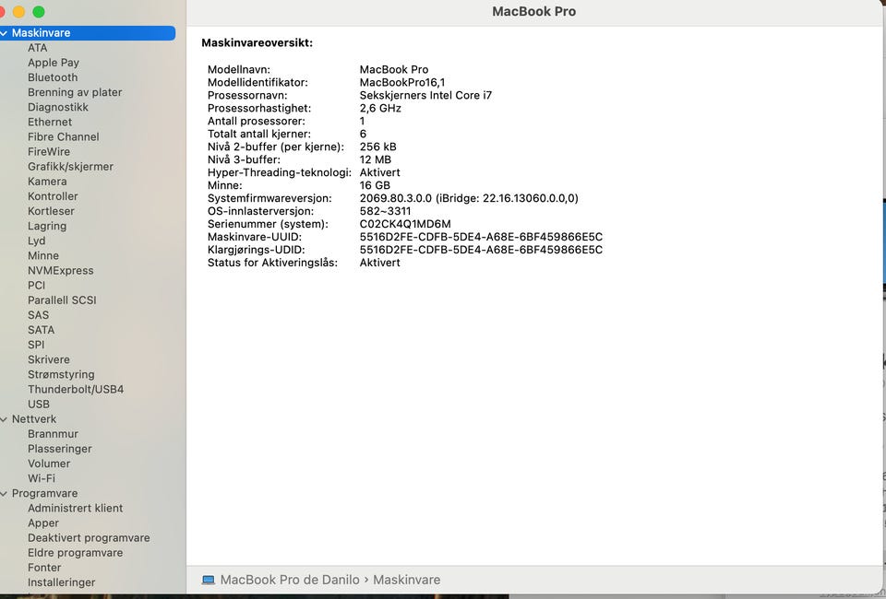Click Aktivert beside Hyper-Threading-teknologi
This screenshot has height=599, width=886.
(379, 172)
